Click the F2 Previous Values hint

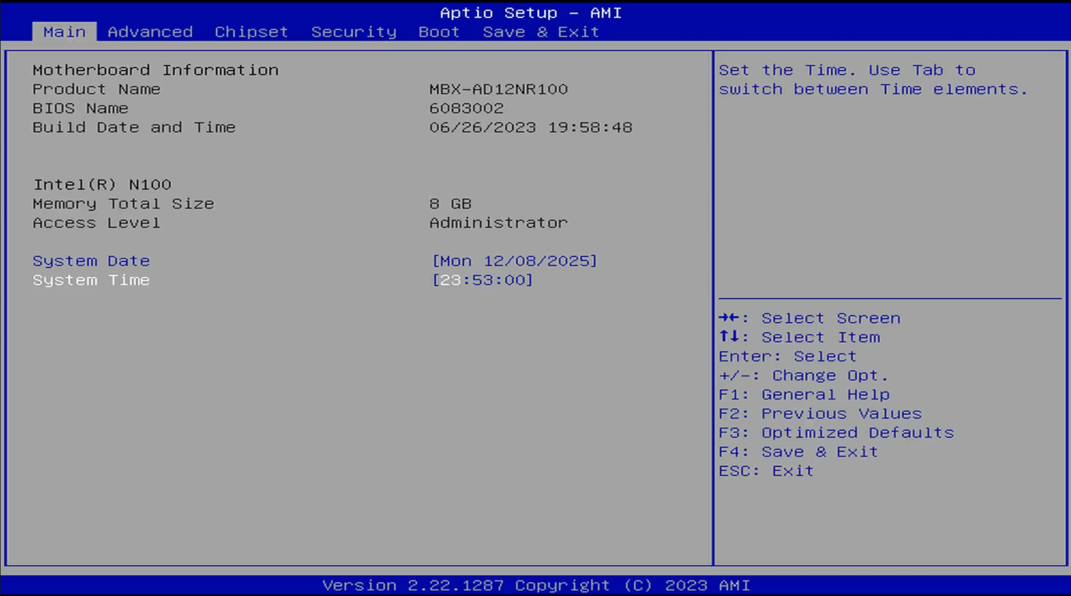[820, 414]
